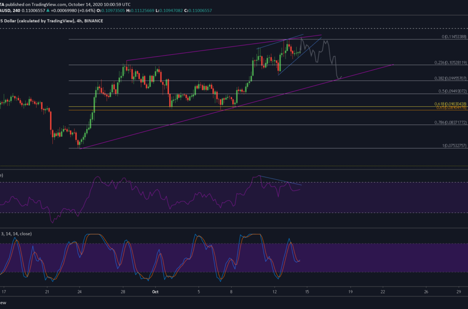Click the low price 'L:0.10947082'
This screenshot has height=309, width=468.
click(169, 10)
